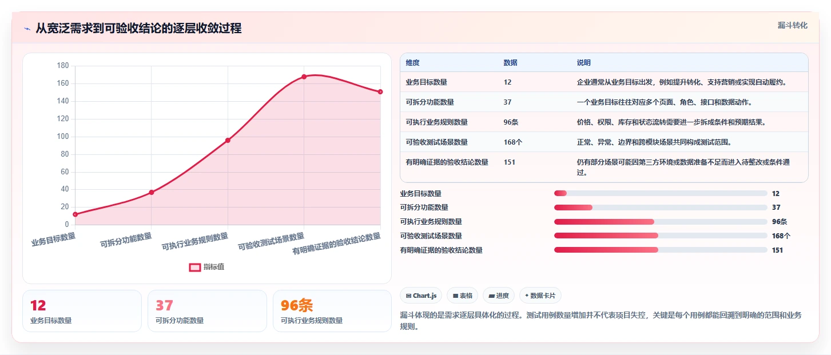Select the 数据卡片 tag chip
The width and height of the screenshot is (831, 355).
point(540,296)
